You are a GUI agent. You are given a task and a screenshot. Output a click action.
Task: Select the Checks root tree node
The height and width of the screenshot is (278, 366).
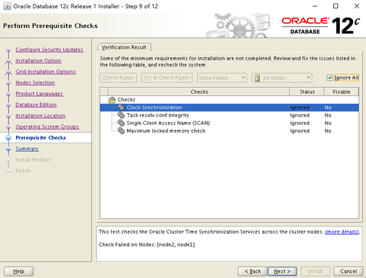tap(126, 99)
